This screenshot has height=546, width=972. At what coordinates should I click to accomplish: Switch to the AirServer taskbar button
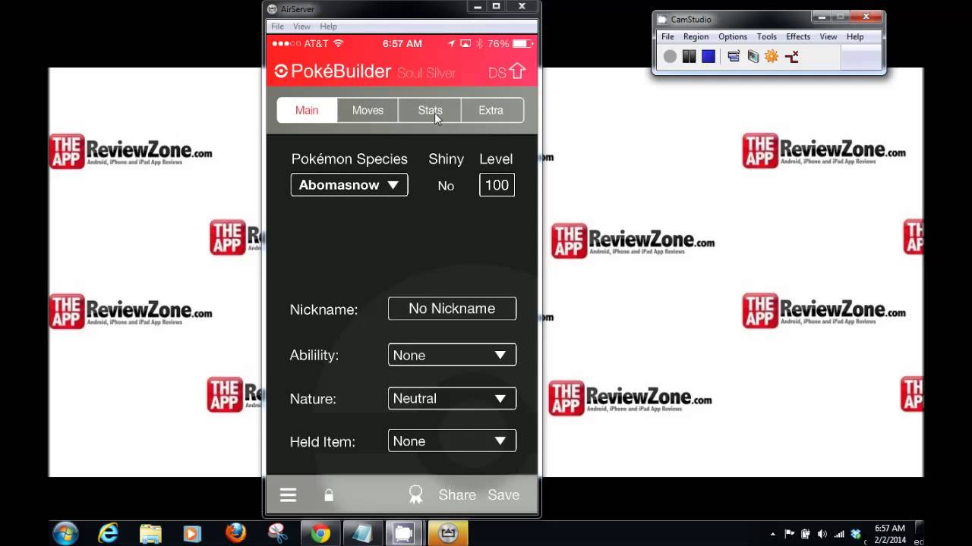448,533
